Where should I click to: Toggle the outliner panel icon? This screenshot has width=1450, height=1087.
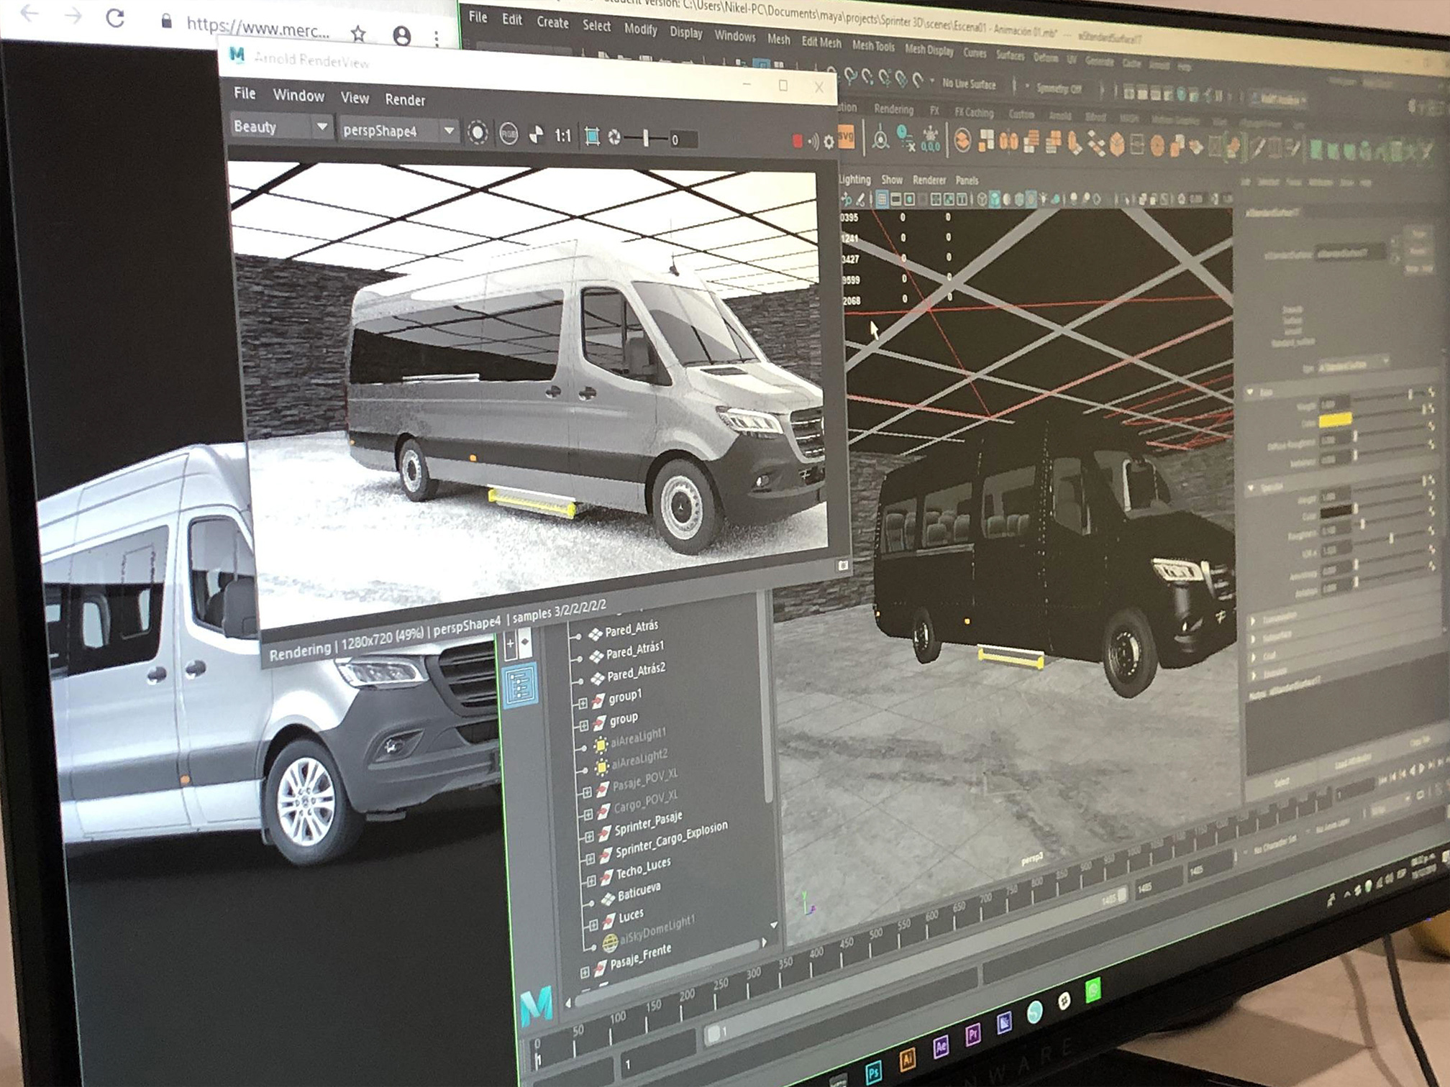pos(520,685)
